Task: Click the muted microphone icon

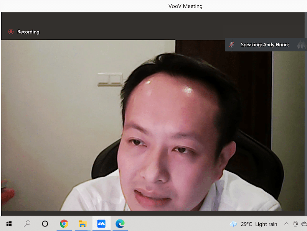Action: [x=231, y=45]
